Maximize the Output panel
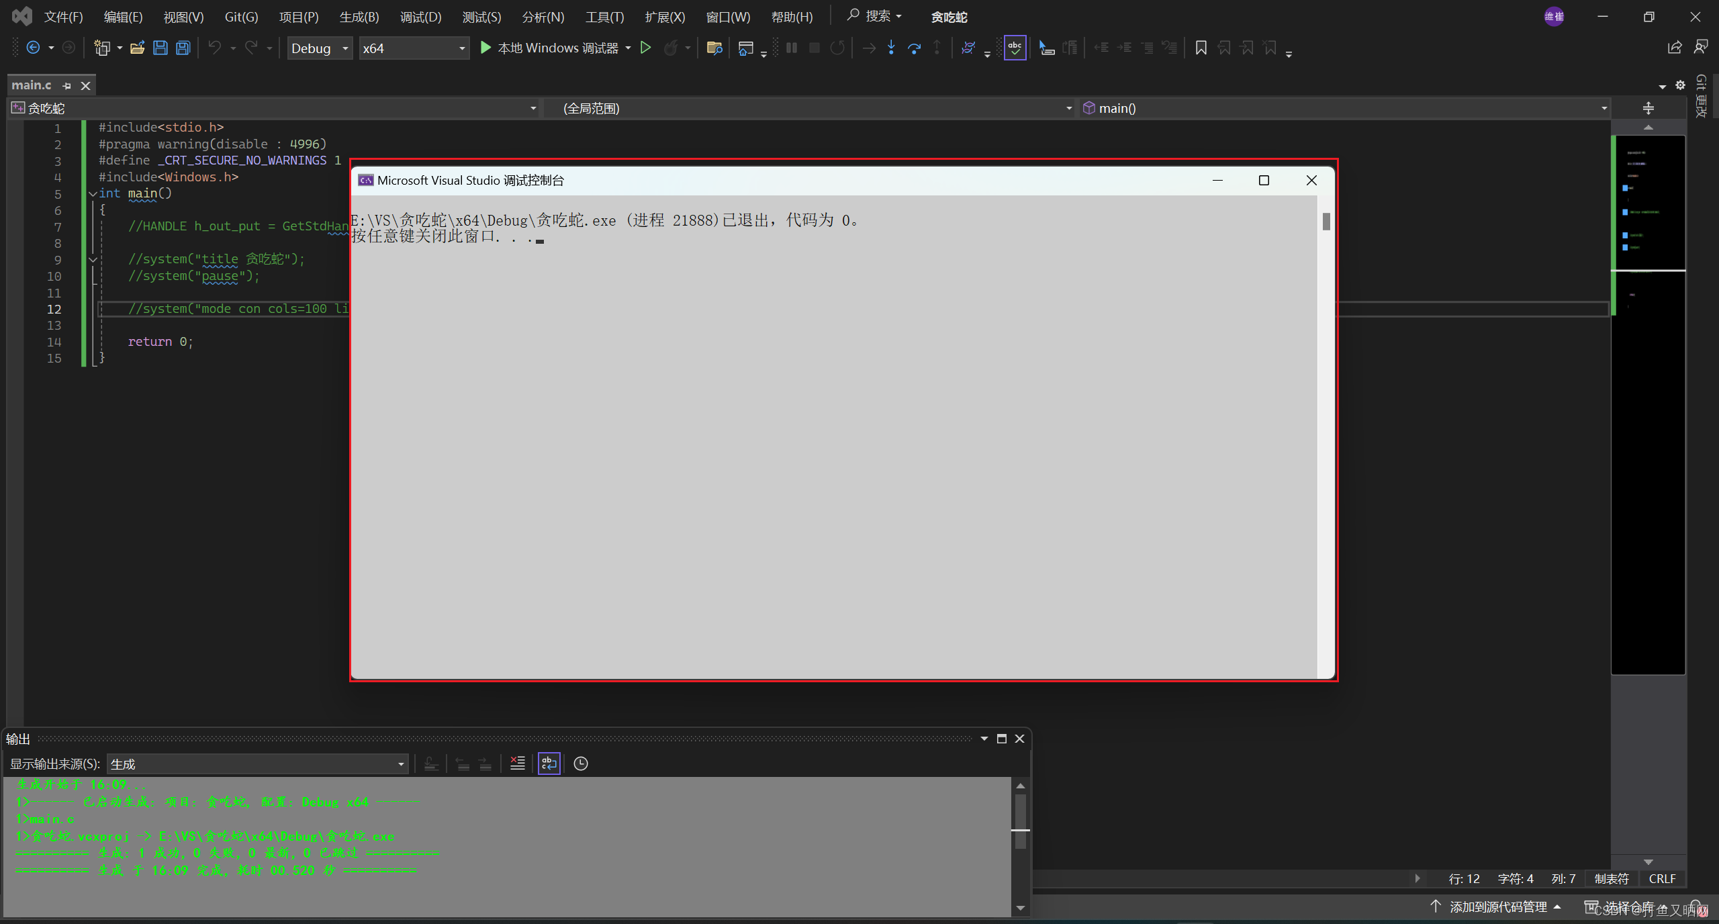1719x924 pixels. click(x=1001, y=739)
